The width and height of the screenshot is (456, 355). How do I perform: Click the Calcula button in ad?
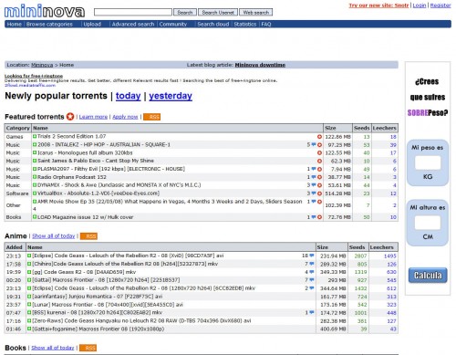coord(428,276)
